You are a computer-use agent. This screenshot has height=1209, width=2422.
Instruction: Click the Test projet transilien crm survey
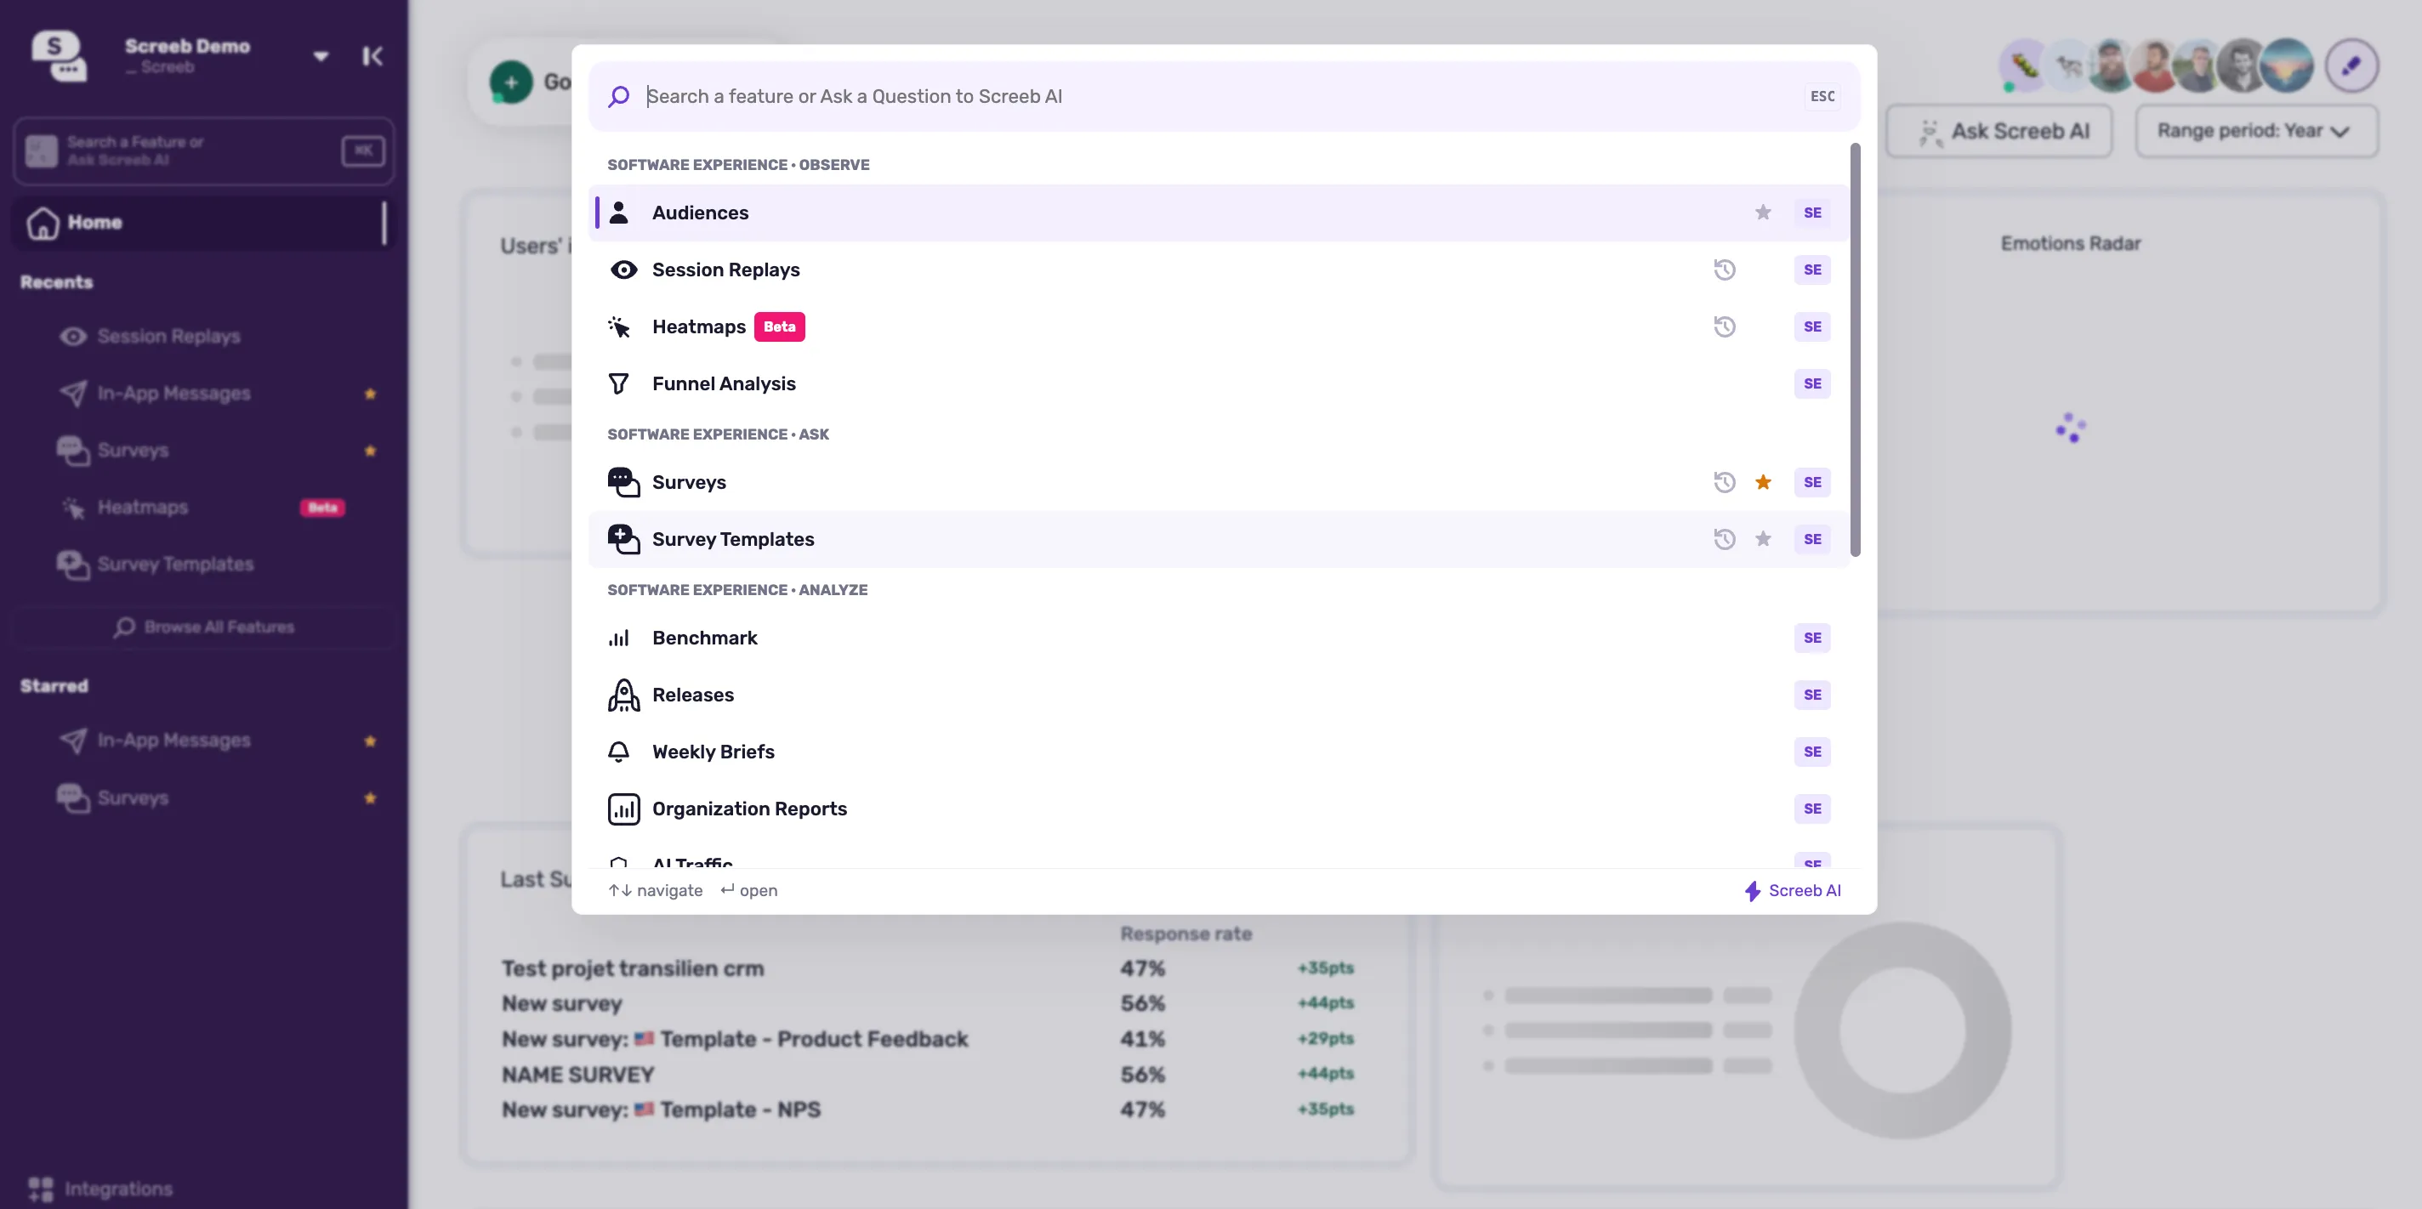pos(632,968)
